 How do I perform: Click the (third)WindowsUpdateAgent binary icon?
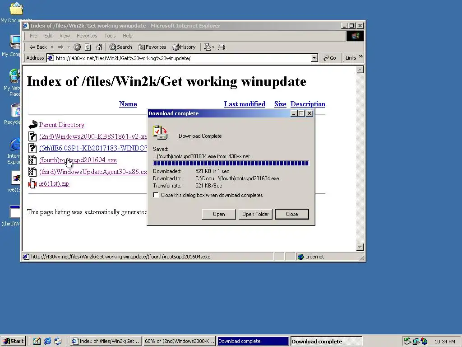[32, 172]
